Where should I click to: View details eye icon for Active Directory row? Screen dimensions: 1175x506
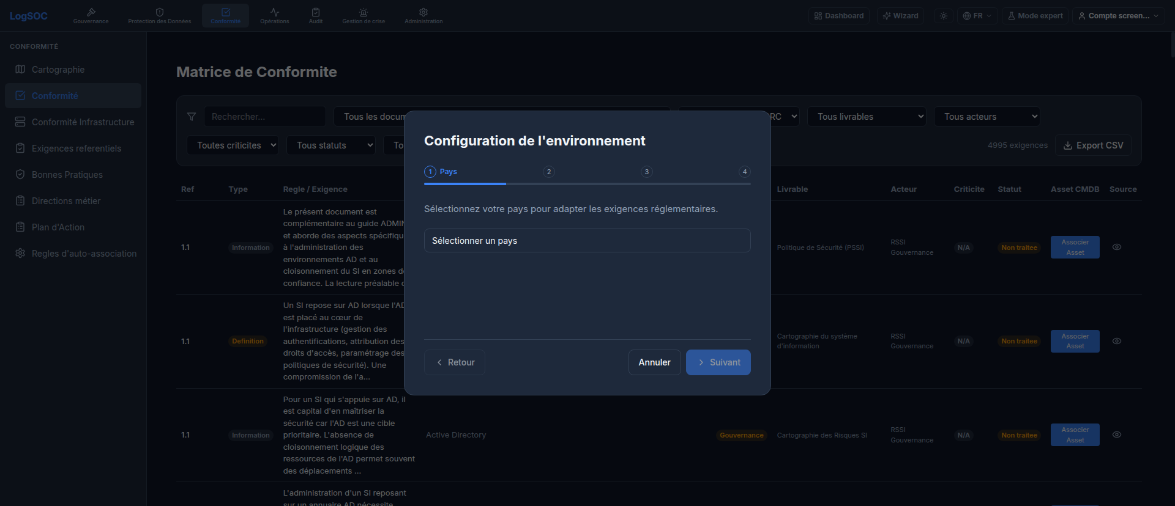pos(1117,435)
